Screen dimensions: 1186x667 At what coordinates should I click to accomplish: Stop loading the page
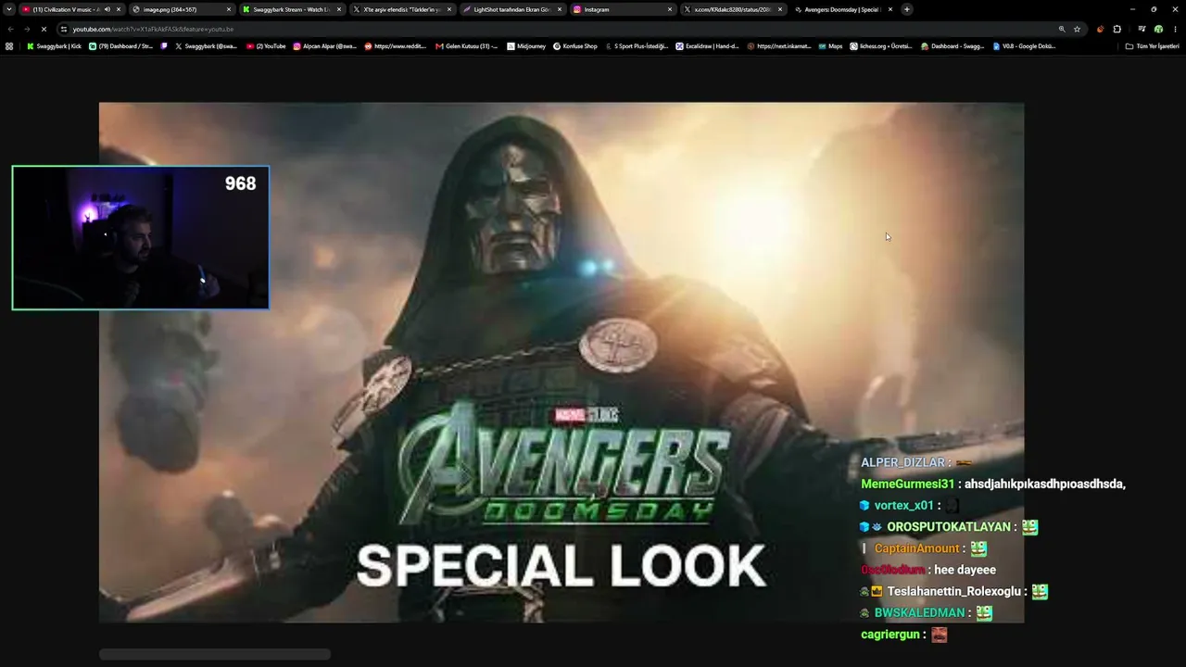coord(44,29)
